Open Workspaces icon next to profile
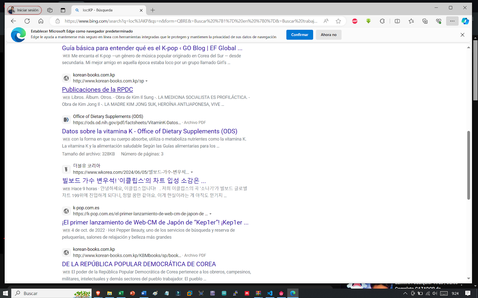The width and height of the screenshot is (478, 298). (x=50, y=10)
